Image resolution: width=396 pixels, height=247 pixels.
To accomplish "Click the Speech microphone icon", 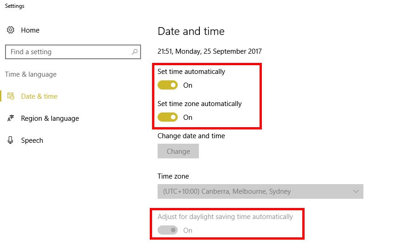I will click(11, 140).
